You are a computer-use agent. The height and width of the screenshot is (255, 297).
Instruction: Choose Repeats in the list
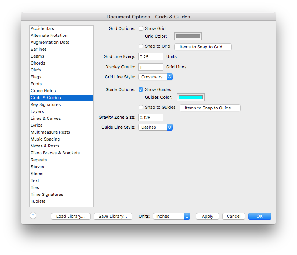click(x=61, y=160)
